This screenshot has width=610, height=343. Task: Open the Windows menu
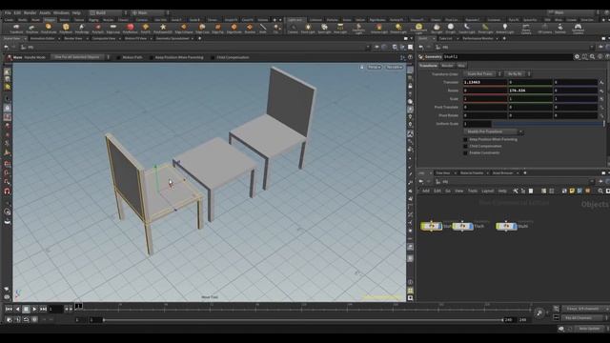(61, 12)
